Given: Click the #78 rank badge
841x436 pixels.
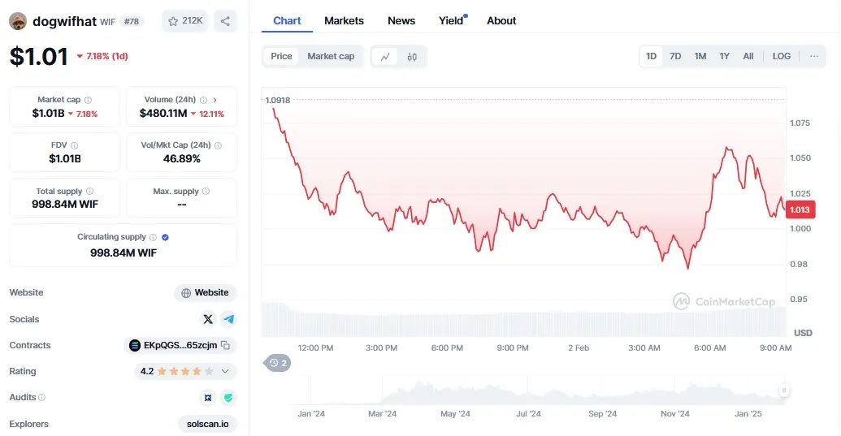Looking at the screenshot, I should pos(132,21).
